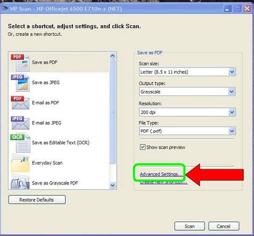Start scanning with the Scan button
Screen dimensions: 254x236
(x=189, y=226)
